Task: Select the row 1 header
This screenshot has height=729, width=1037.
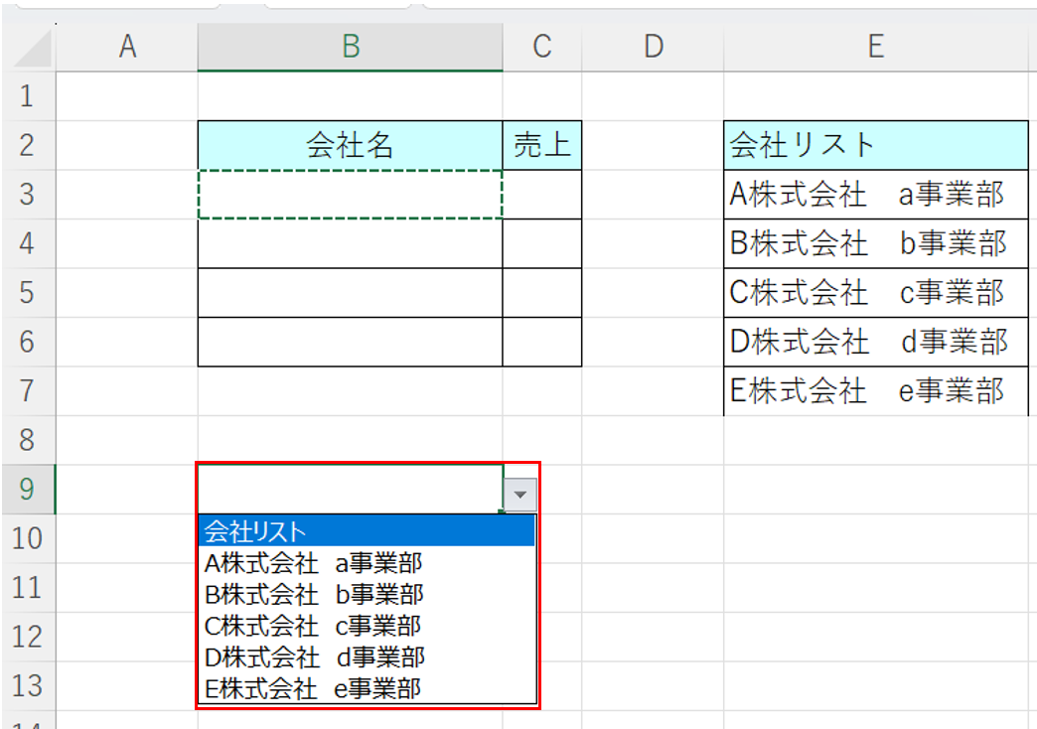Action: coord(29,96)
